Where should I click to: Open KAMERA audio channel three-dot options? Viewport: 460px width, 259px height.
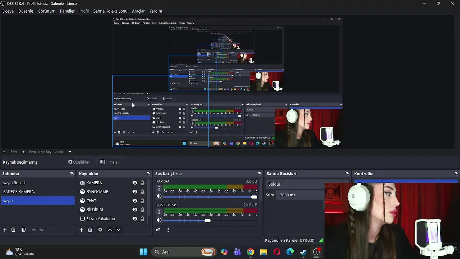pyautogui.click(x=159, y=188)
